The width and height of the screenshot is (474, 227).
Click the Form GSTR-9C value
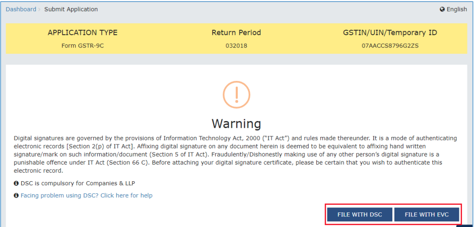tap(83, 45)
